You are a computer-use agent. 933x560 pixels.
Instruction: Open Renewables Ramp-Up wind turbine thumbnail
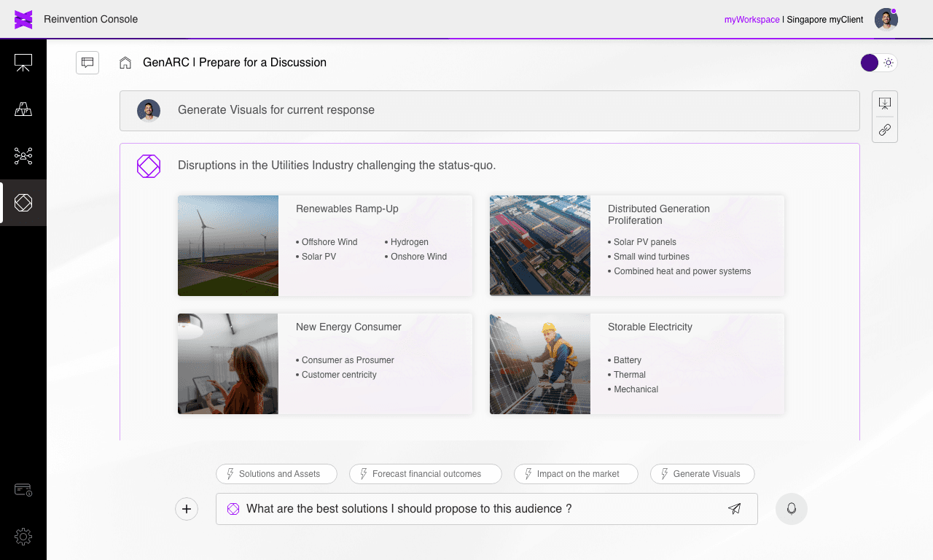[x=228, y=246]
